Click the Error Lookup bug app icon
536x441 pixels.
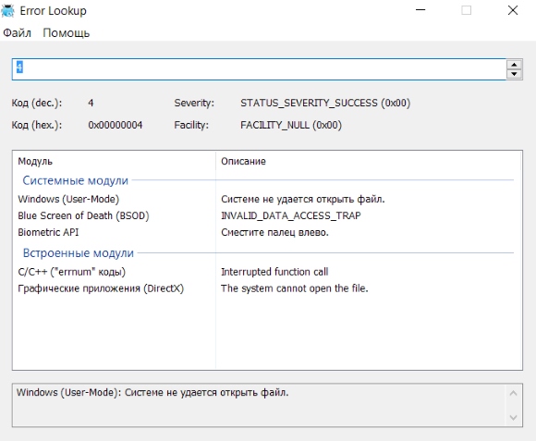(7, 10)
